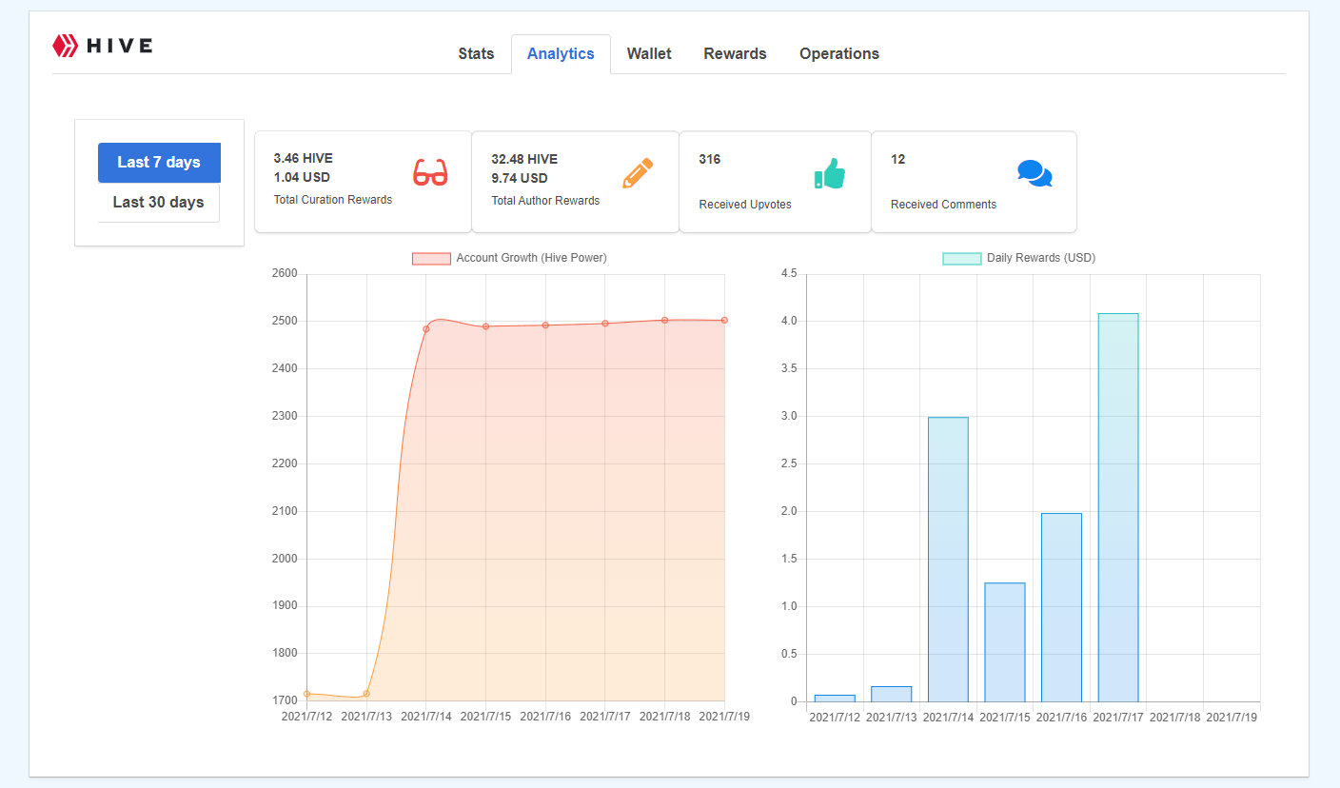This screenshot has height=788, width=1340.
Task: Click the glasses curation rewards icon
Action: [430, 173]
